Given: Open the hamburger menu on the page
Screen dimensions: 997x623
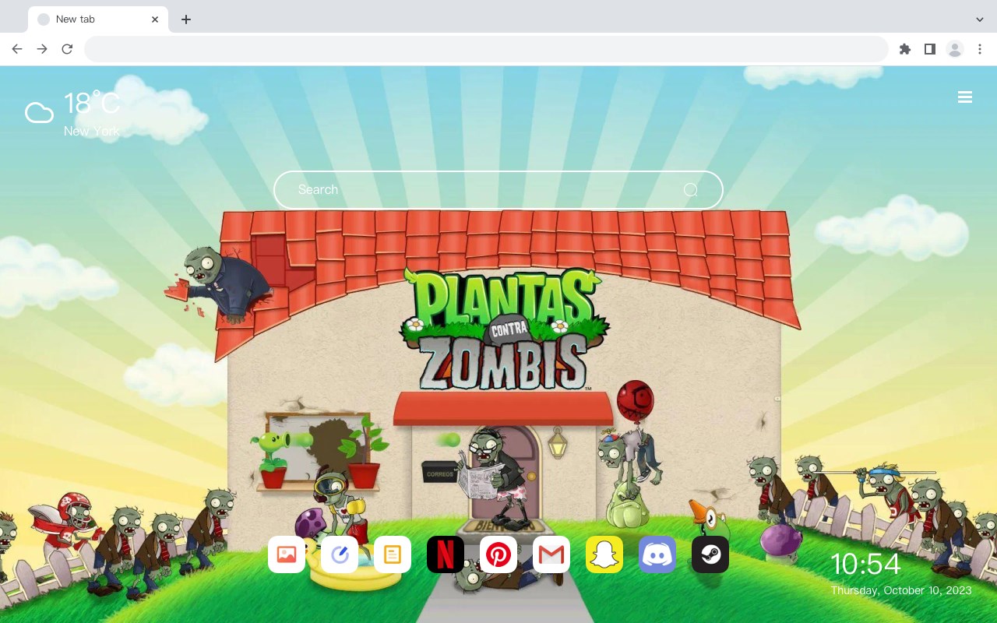Looking at the screenshot, I should tap(965, 97).
